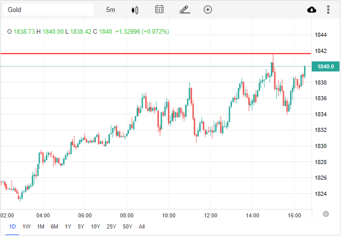
Task: Open chart settings gear icon
Action: click(326, 214)
